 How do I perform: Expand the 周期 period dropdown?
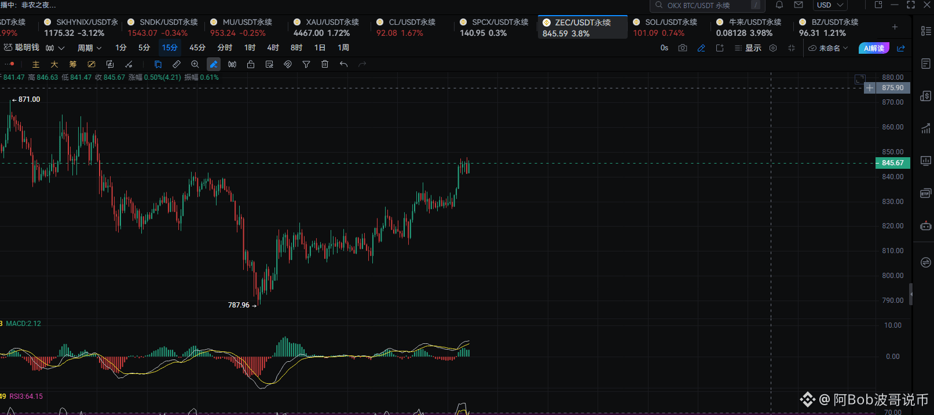pos(90,48)
